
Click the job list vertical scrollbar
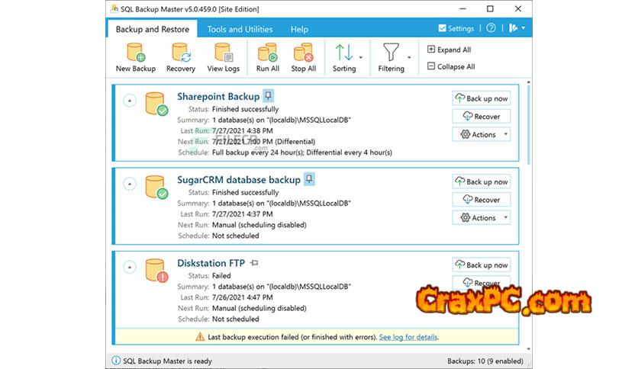pyautogui.click(x=529, y=125)
